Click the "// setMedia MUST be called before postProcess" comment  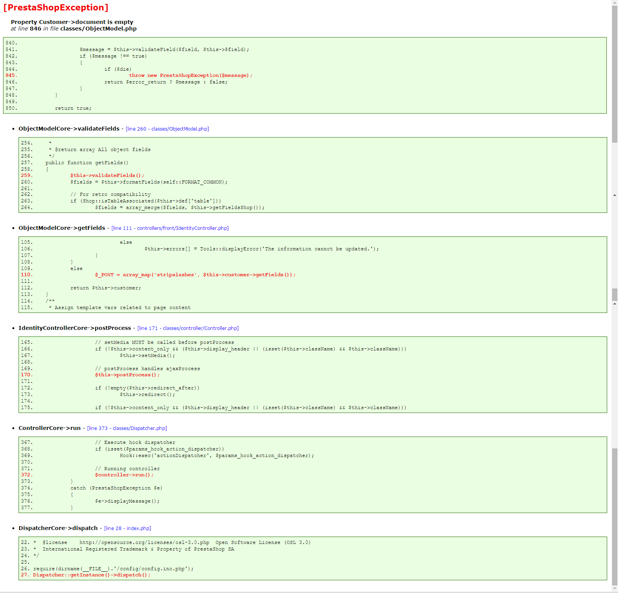pos(165,343)
